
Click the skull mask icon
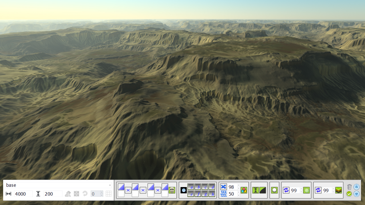pyautogui.click(x=172, y=190)
